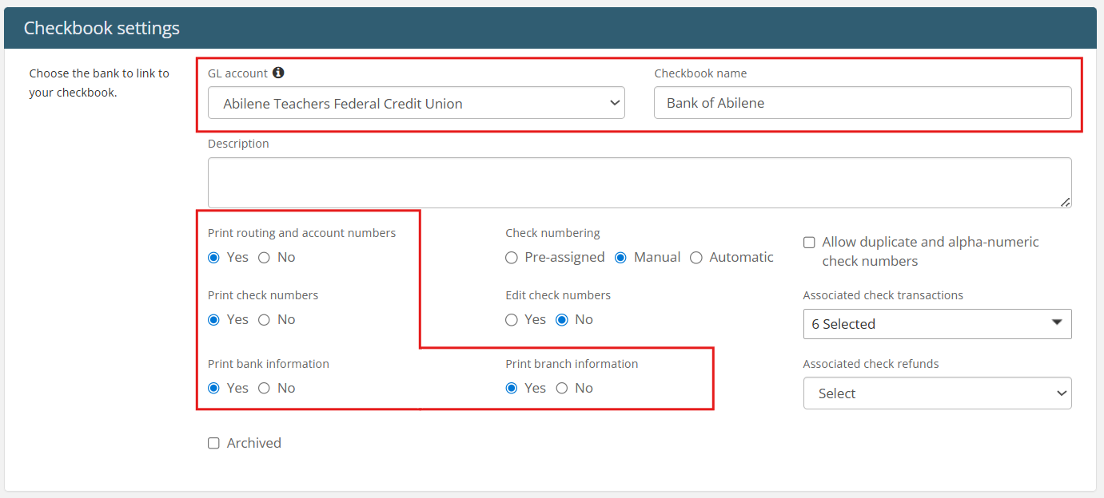Click the 'Checkbook name' label
Image resolution: width=1104 pixels, height=498 pixels.
coord(700,73)
